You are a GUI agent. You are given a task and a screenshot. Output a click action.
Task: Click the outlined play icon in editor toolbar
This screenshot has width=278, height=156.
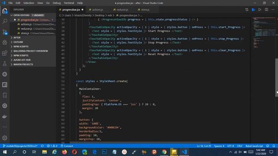coord(260,10)
